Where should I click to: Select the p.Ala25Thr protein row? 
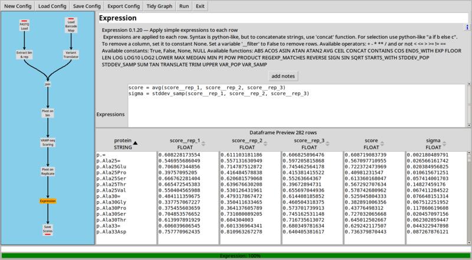[112, 184]
